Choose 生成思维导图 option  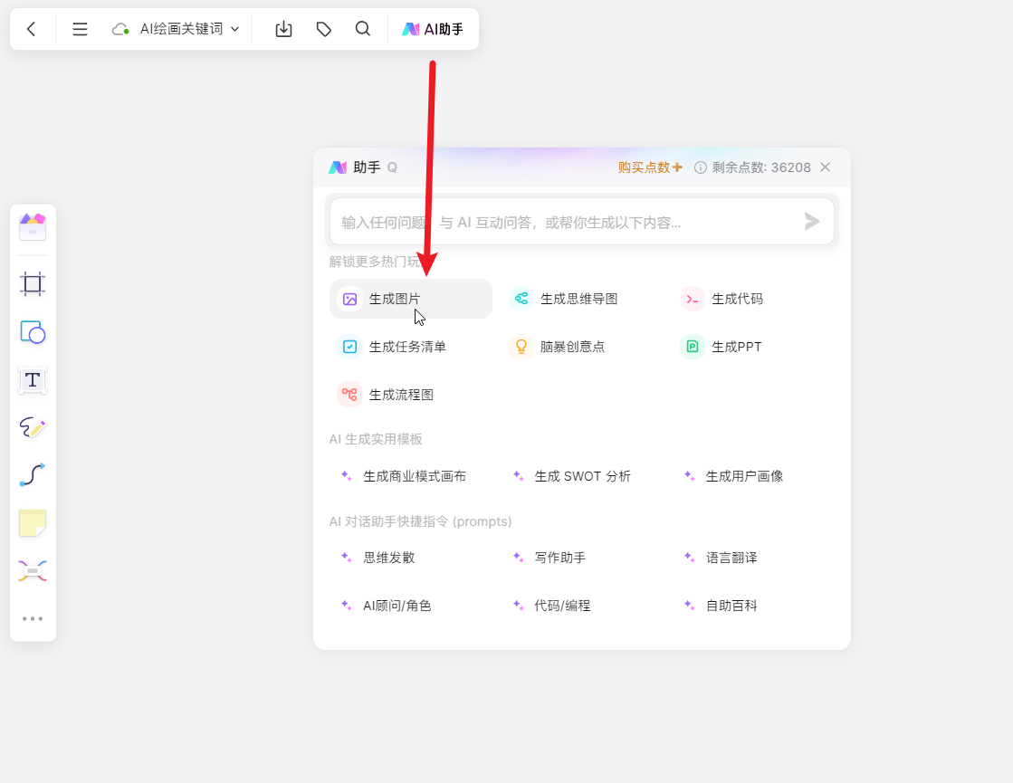click(x=563, y=299)
